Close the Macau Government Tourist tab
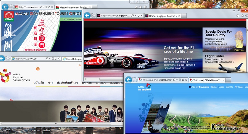The height and width of the screenshot is (134, 248). [90, 7]
